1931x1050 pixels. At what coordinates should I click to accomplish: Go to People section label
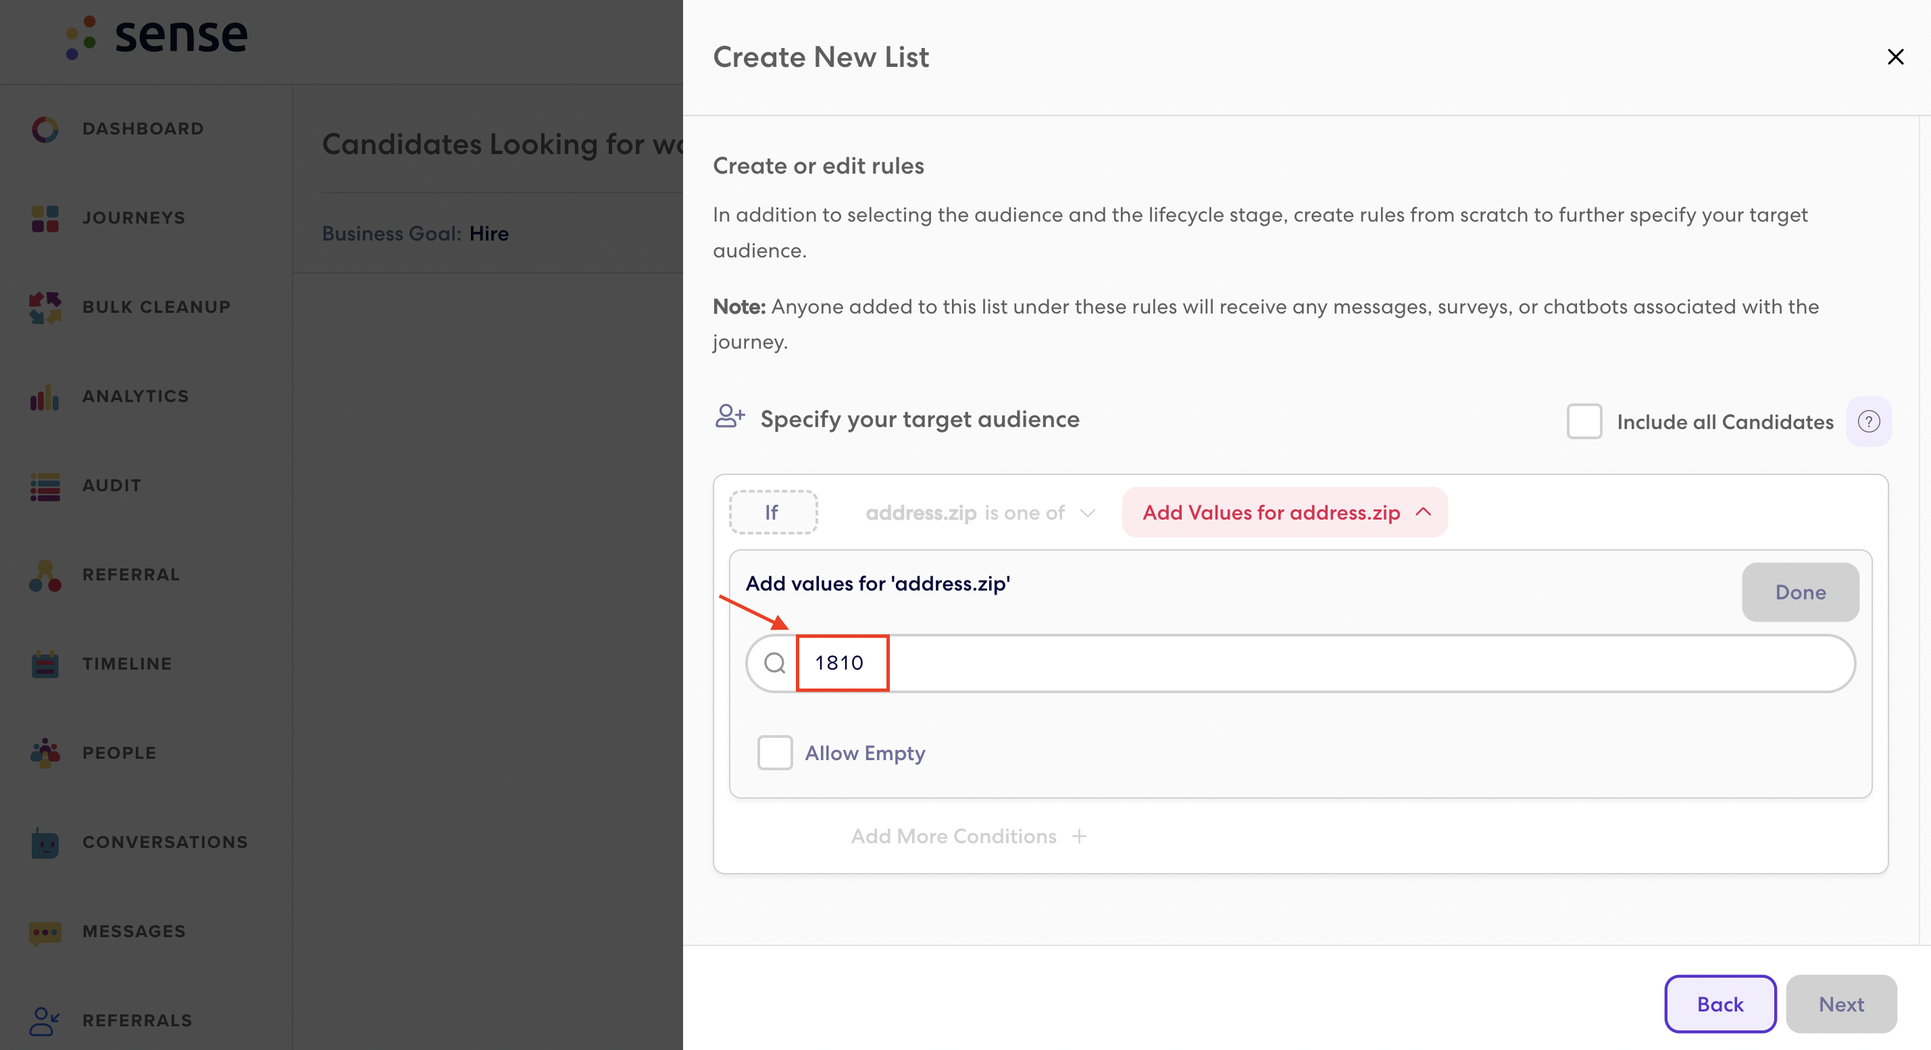click(x=119, y=753)
